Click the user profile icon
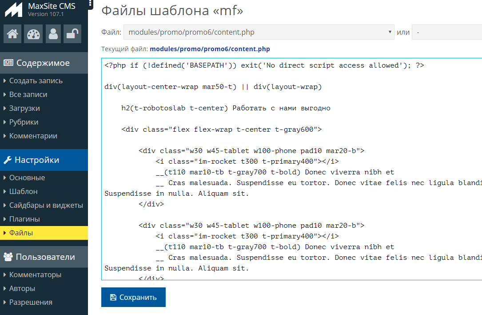Viewport: 482px width, 315px height. [53, 34]
